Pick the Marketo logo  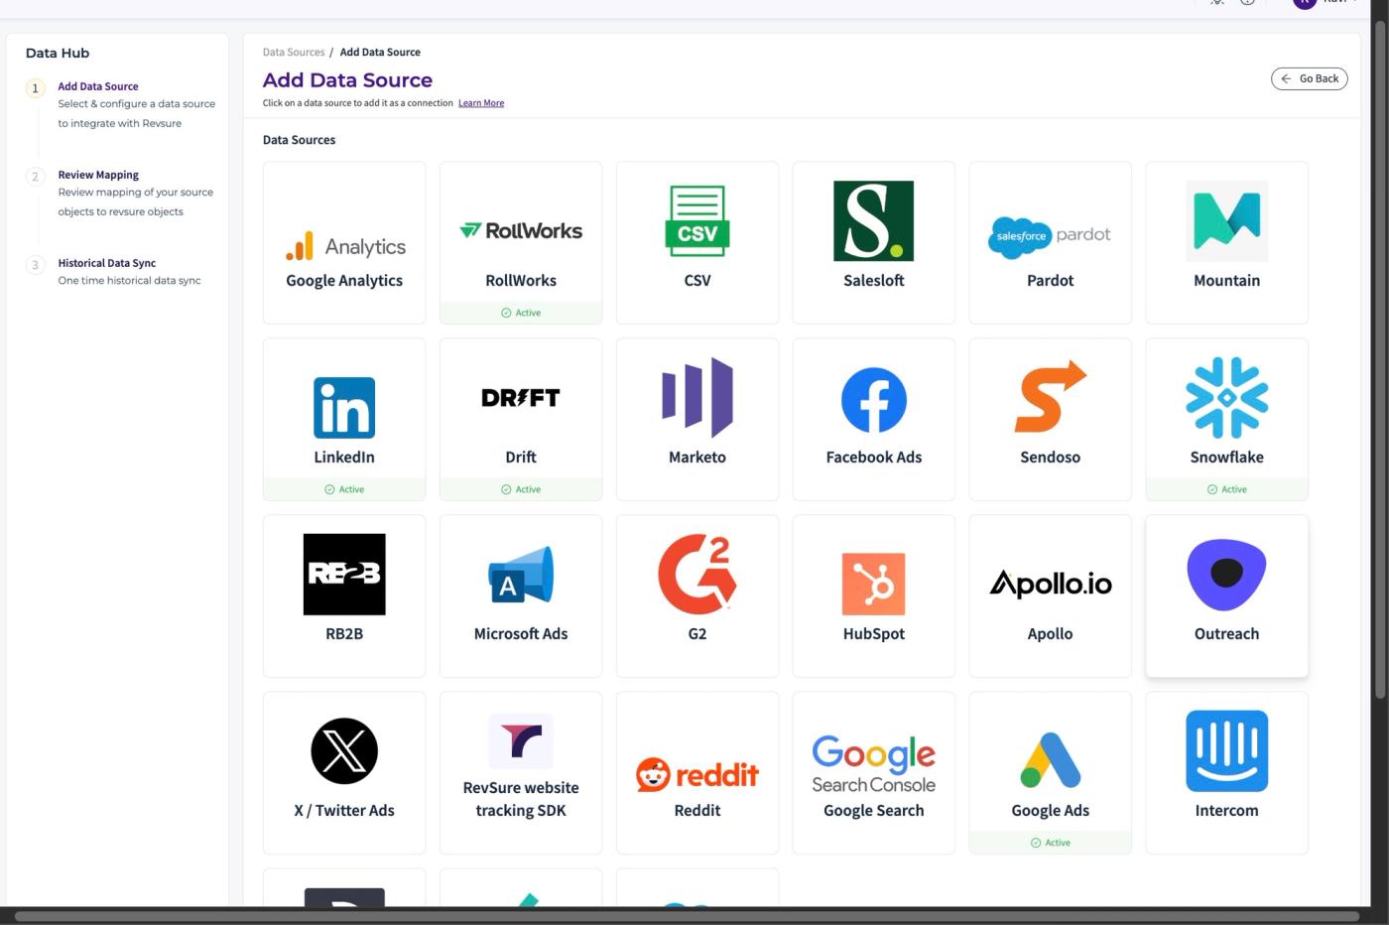click(x=697, y=398)
